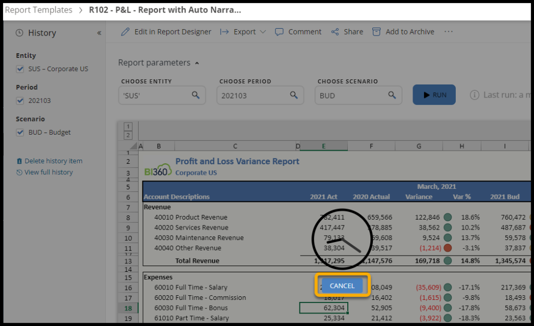Image resolution: width=534 pixels, height=326 pixels.
Task: Click the outline level 2 button
Action: click(x=128, y=136)
